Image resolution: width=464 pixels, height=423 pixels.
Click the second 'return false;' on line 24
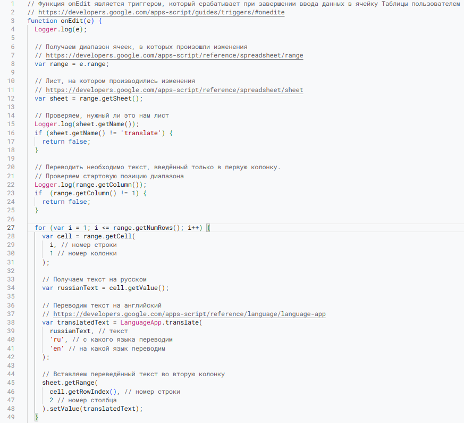[66, 202]
